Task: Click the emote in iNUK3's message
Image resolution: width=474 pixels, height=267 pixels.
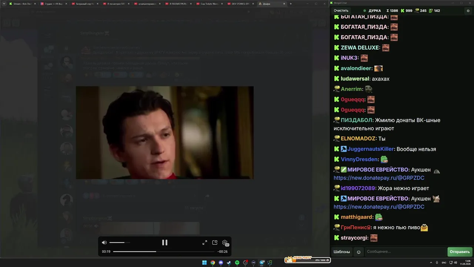Action: (364, 58)
